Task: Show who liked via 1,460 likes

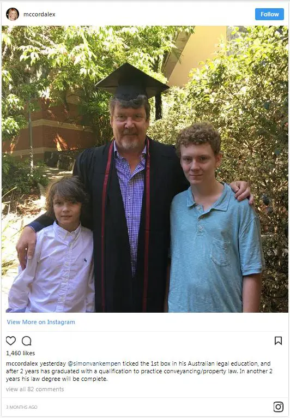Action: tap(21, 353)
